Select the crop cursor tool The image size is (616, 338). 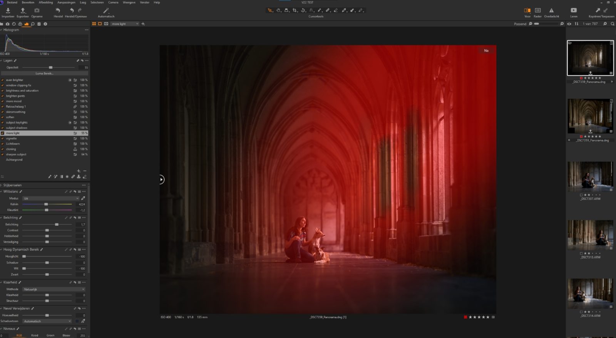295,10
